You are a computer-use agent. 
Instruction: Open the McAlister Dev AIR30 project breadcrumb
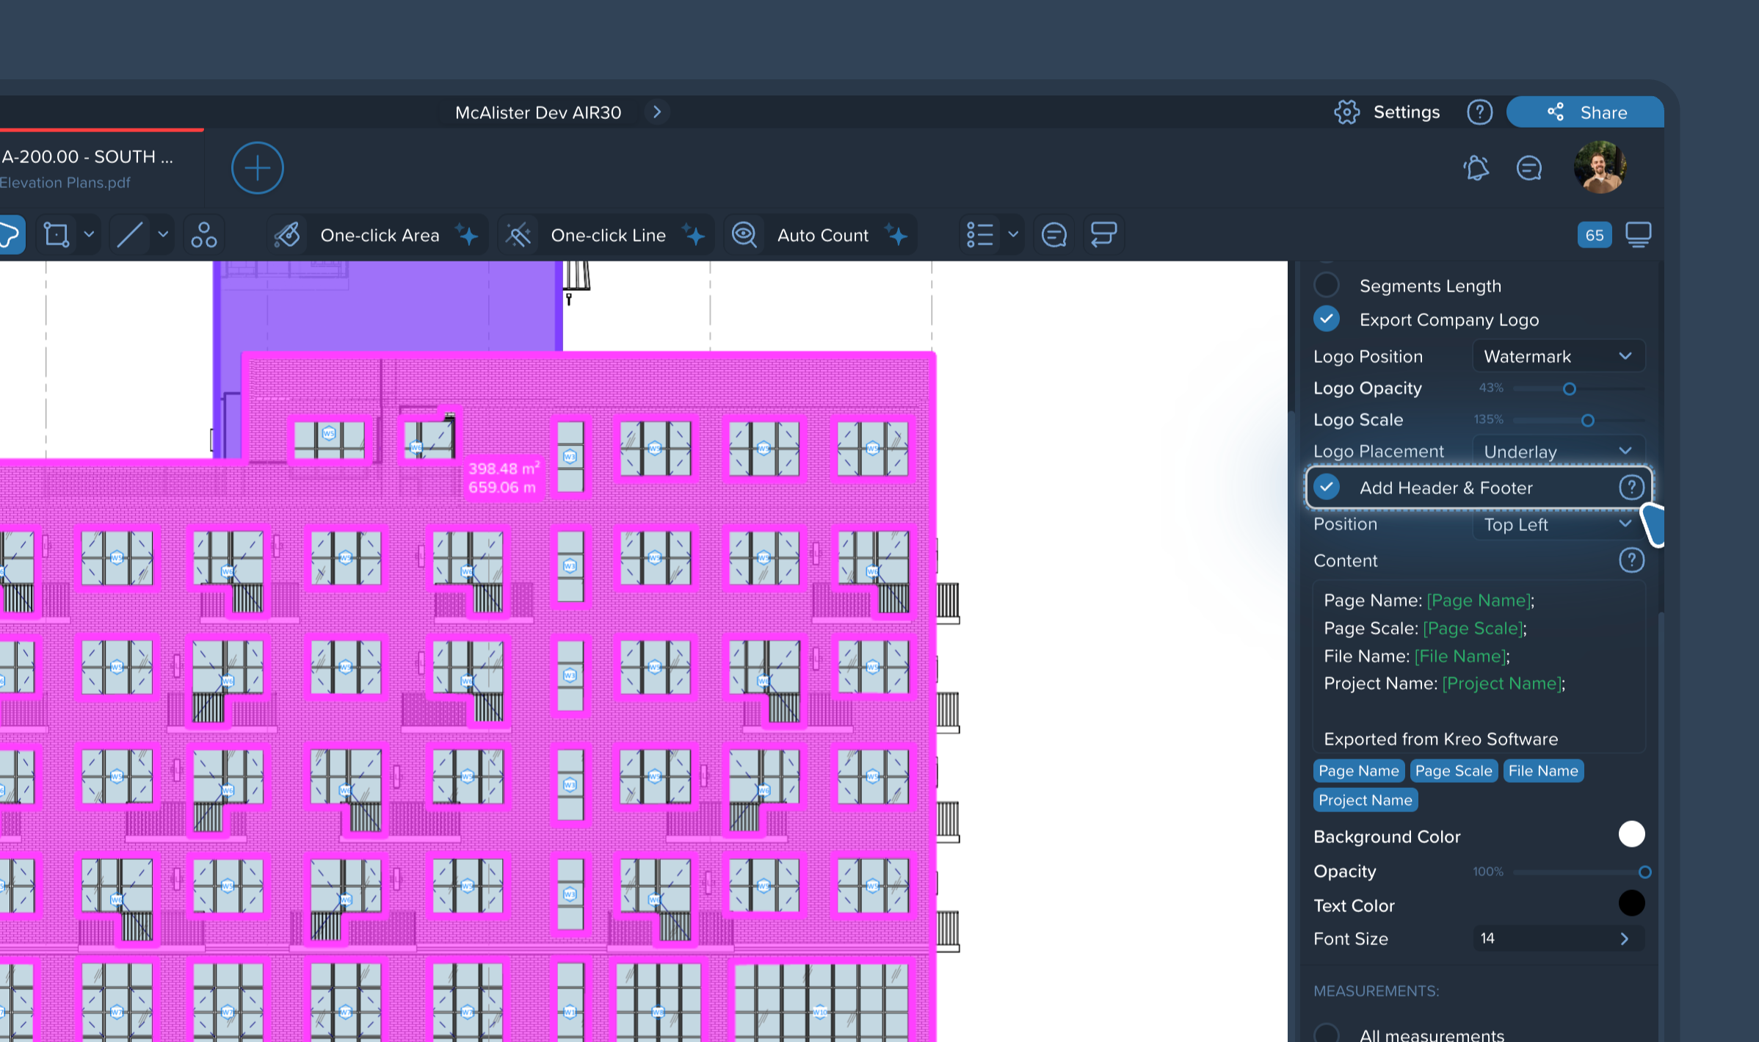[538, 112]
